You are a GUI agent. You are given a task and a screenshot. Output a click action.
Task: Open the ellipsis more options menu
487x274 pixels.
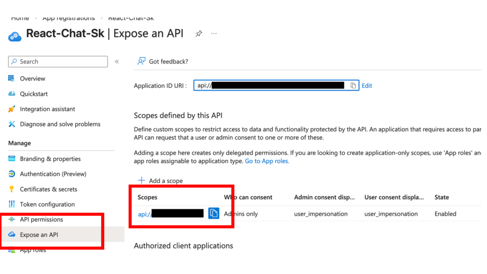[214, 34]
